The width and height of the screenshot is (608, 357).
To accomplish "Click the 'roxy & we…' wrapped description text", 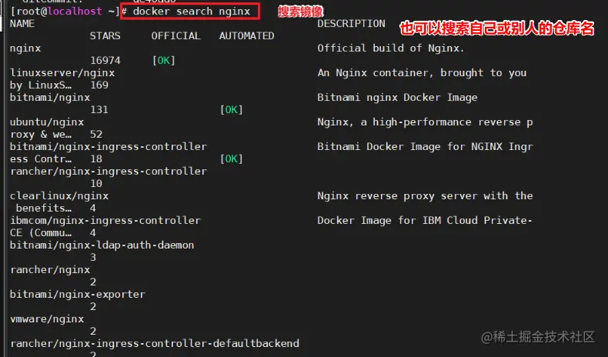I will pos(40,135).
